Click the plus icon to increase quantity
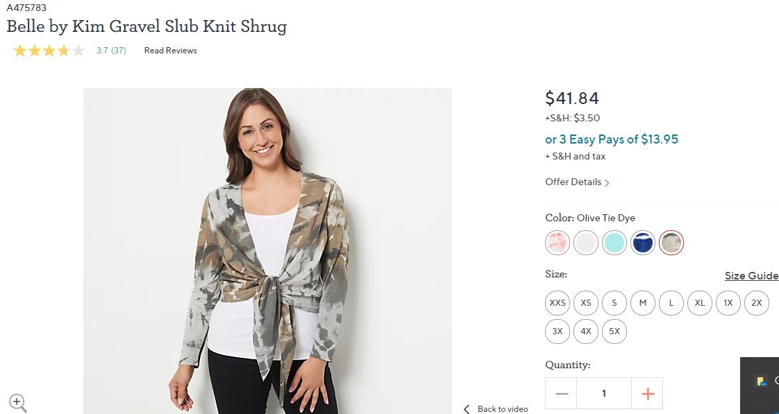 (647, 393)
